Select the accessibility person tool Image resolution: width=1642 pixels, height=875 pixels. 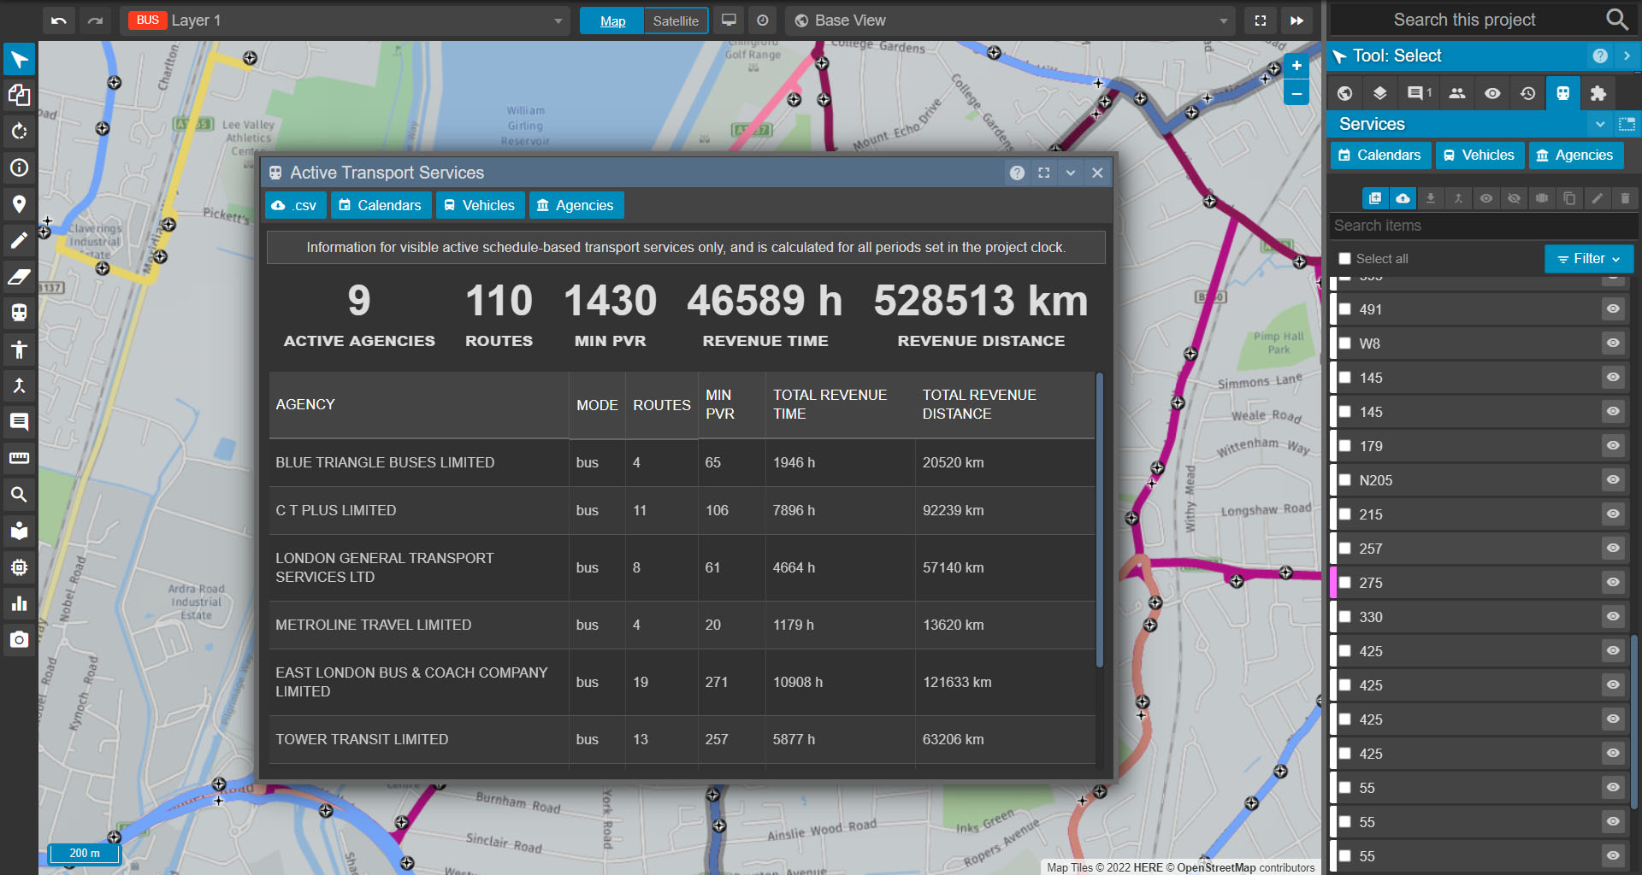pyautogui.click(x=19, y=349)
